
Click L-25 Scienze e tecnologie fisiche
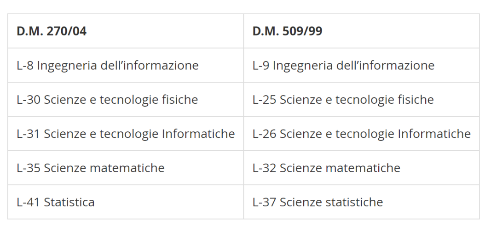click(x=343, y=100)
